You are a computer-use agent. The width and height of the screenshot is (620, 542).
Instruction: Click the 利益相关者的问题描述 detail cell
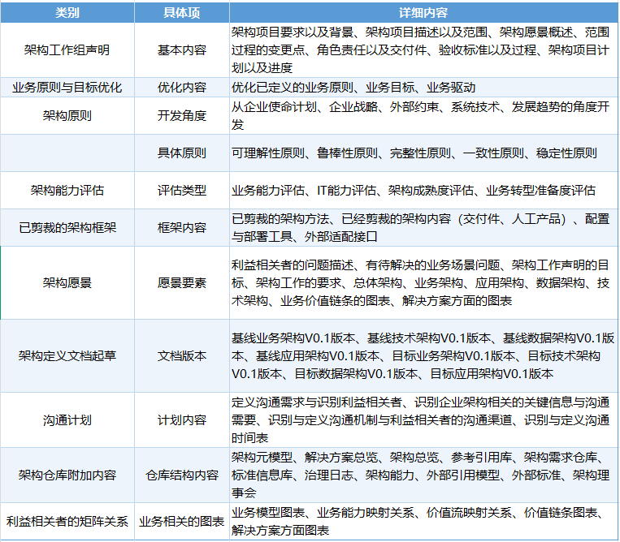click(x=423, y=282)
